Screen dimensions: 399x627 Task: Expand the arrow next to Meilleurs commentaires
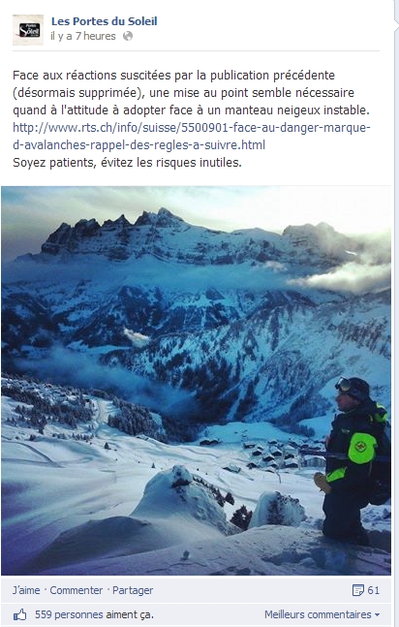(377, 615)
